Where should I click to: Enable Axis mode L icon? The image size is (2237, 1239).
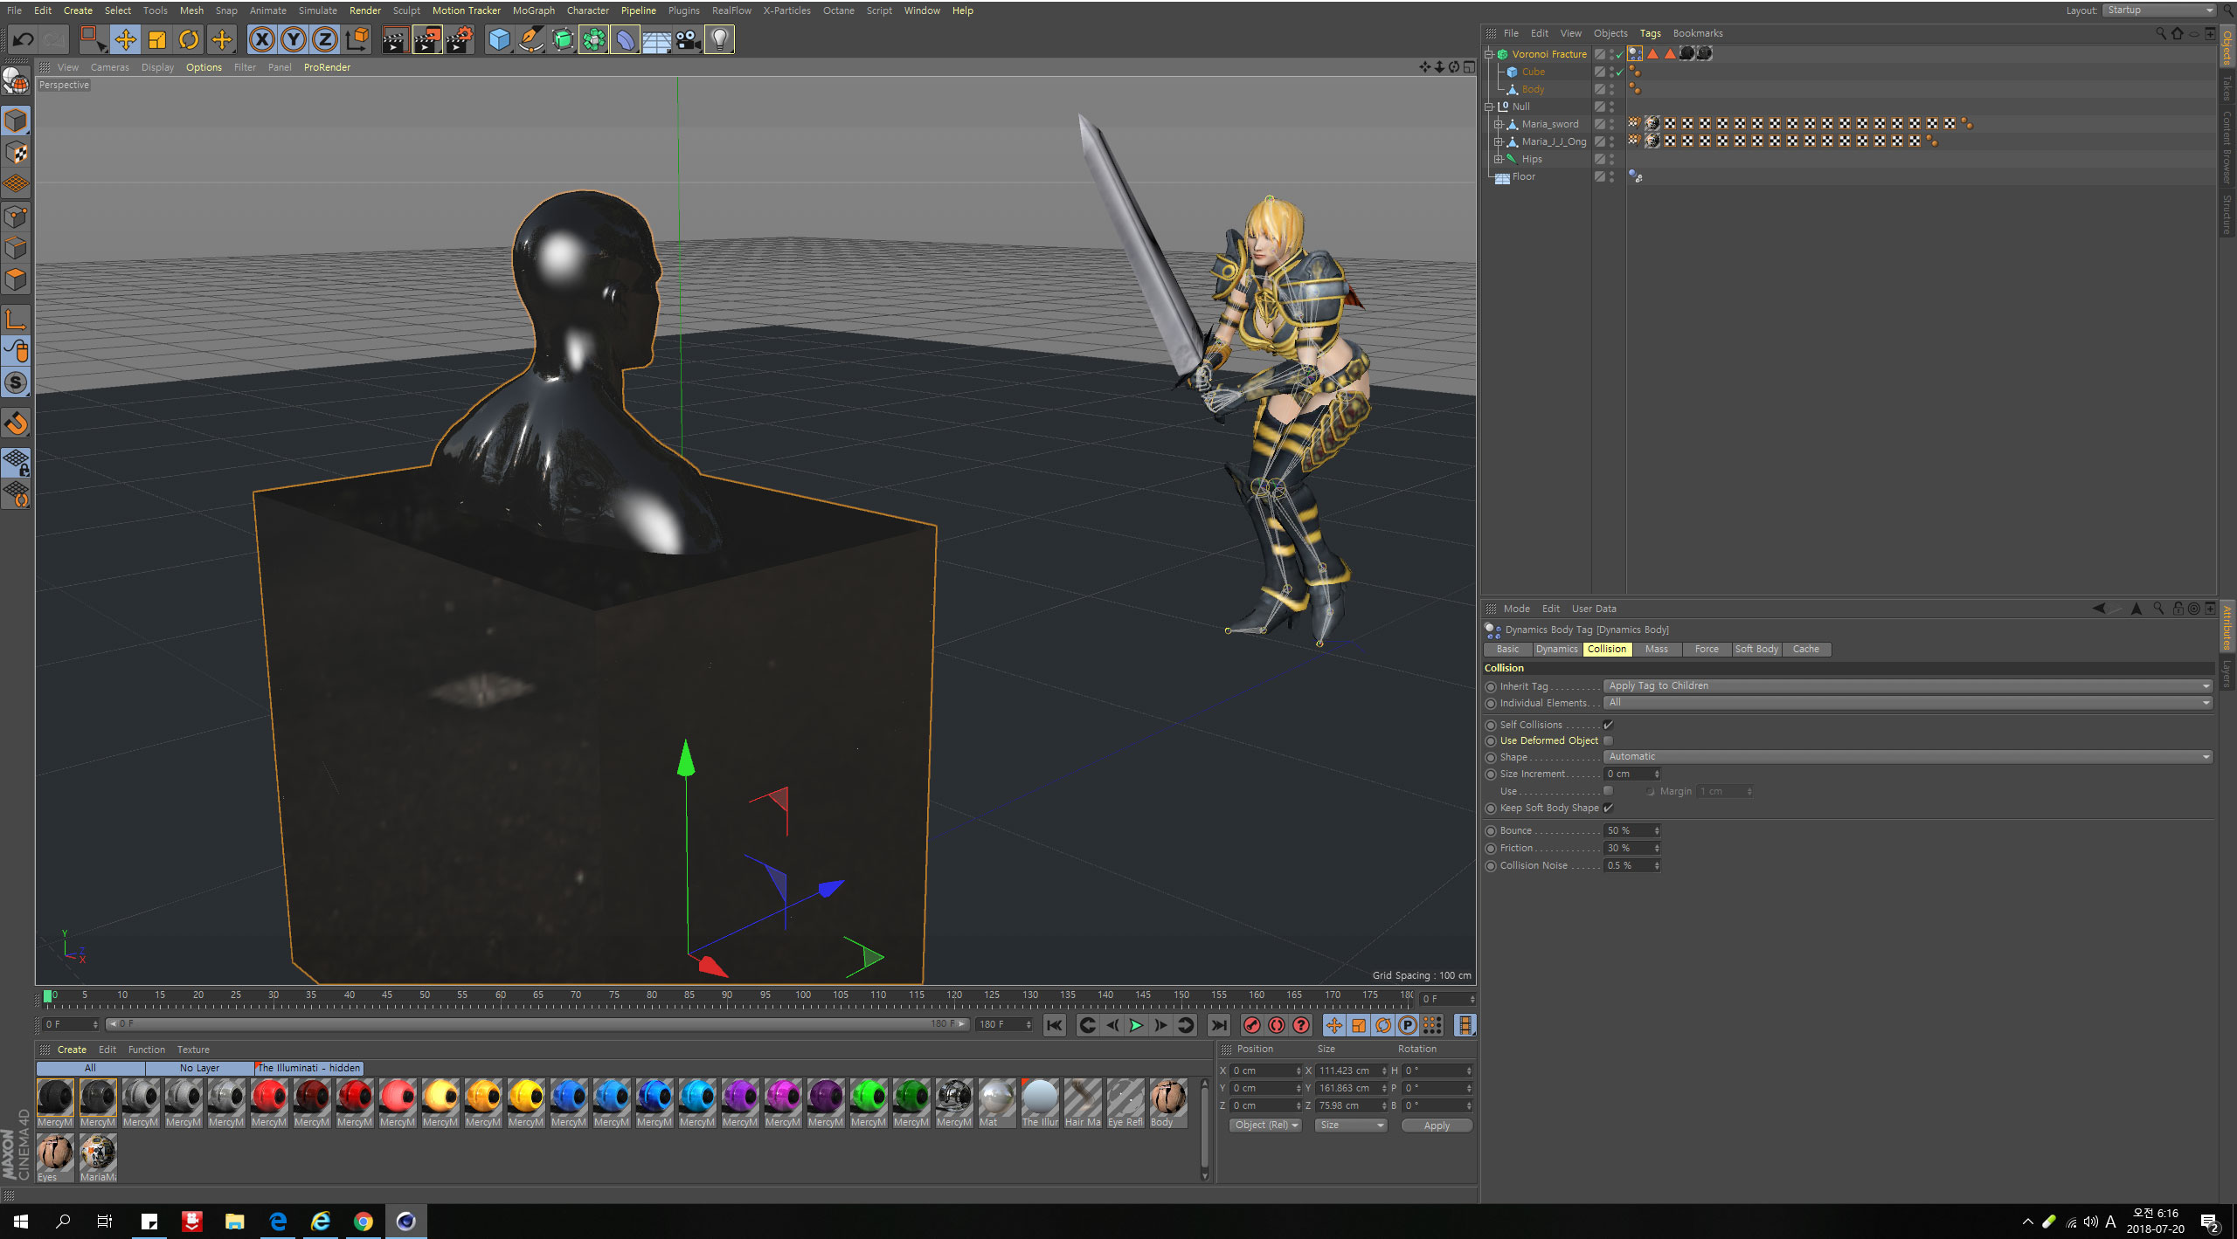point(16,320)
